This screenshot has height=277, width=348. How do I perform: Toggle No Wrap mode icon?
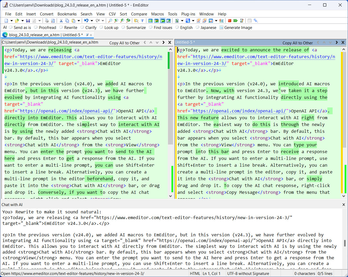click(x=150, y=21)
